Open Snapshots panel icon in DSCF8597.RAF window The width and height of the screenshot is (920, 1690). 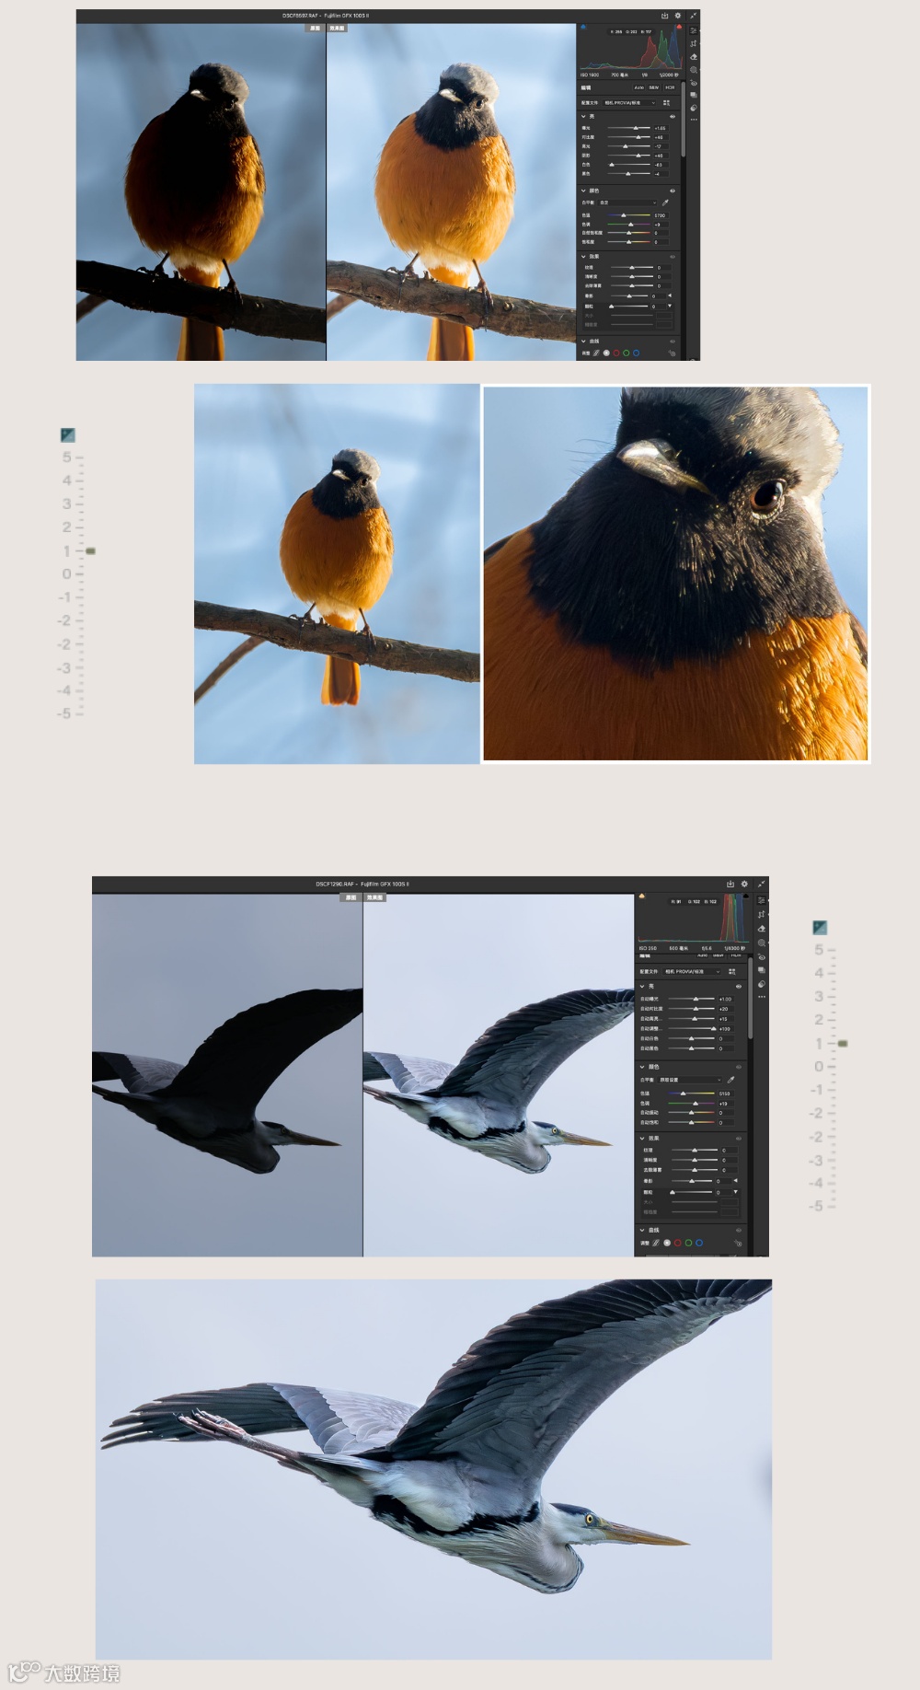tap(694, 95)
